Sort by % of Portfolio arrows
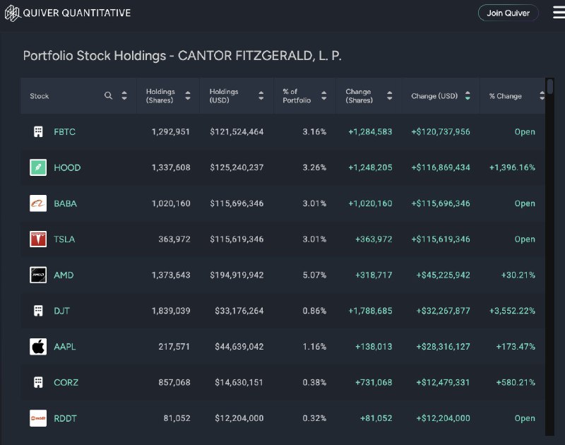Viewport: 565px width, 445px height. (x=324, y=95)
